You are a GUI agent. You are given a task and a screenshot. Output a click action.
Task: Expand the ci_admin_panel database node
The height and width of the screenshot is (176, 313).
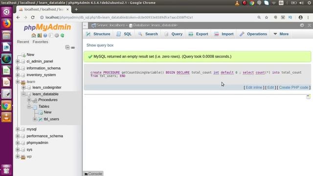pos(18,61)
